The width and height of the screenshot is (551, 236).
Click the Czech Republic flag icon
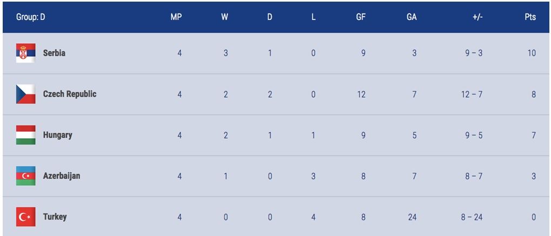point(25,94)
